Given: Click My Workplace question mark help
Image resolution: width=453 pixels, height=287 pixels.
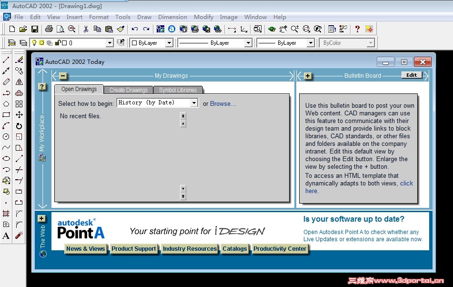Looking at the screenshot, I should (42, 86).
